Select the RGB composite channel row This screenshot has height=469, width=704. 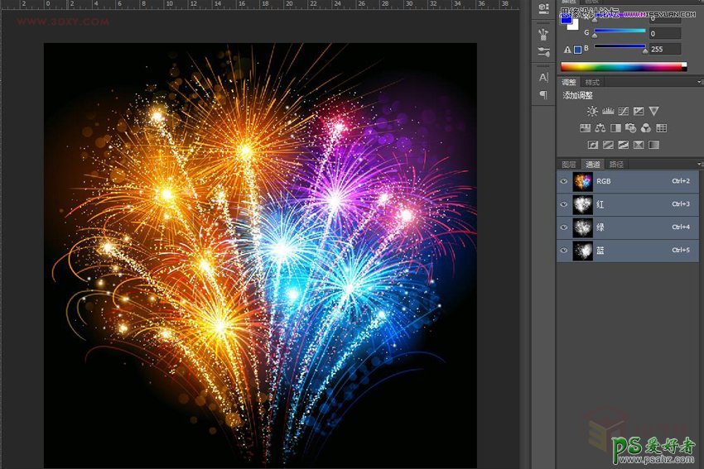point(628,181)
